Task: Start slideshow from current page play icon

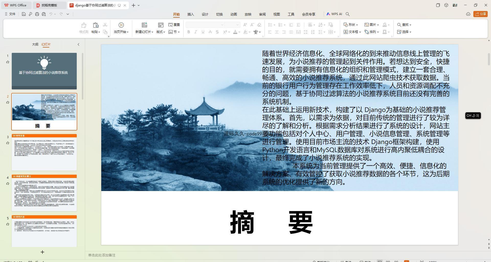Action: (121, 25)
